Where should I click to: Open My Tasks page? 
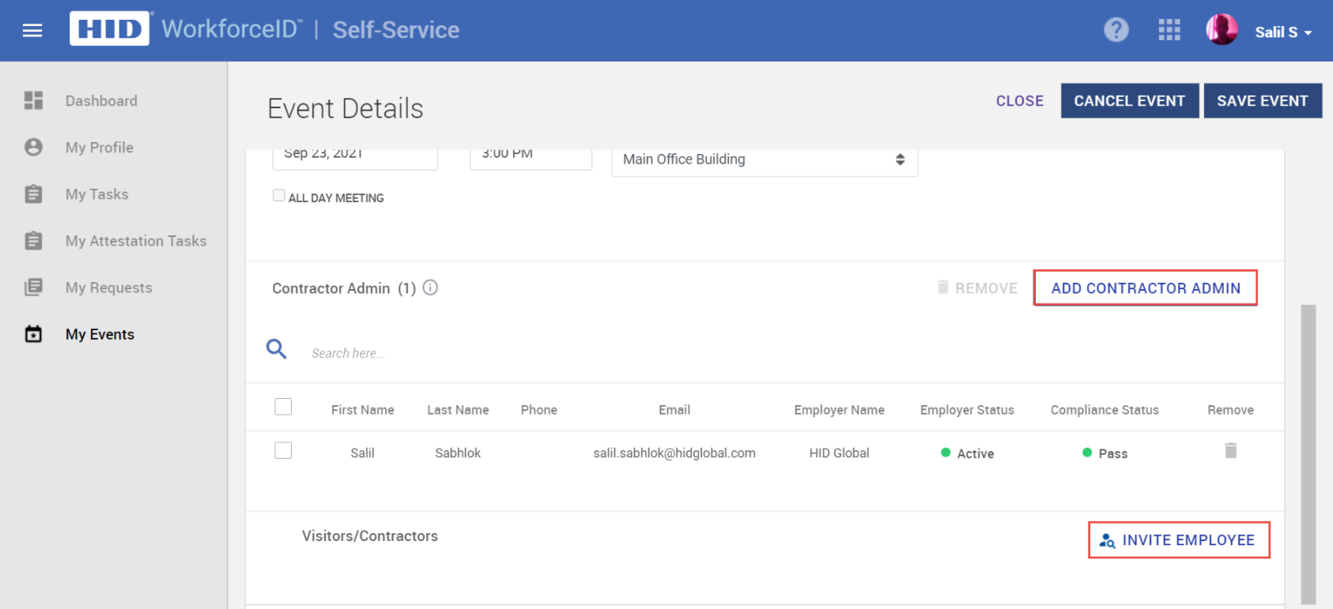(96, 194)
